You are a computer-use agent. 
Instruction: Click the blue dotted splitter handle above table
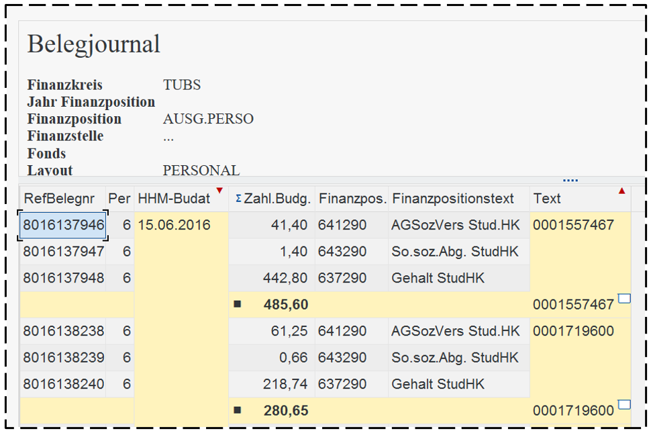coord(570,180)
